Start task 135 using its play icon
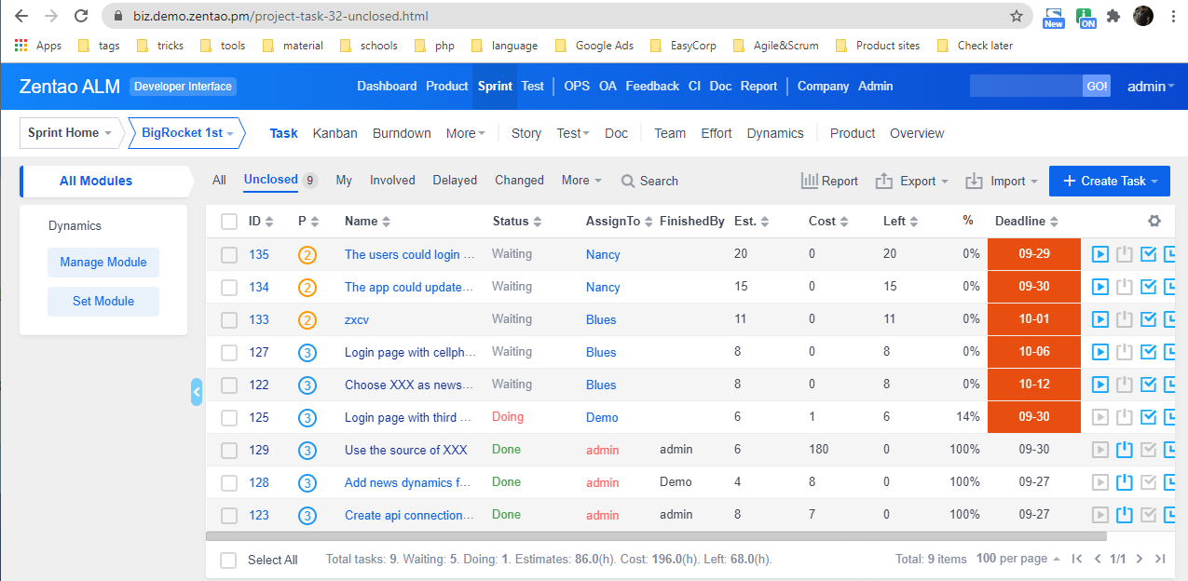 [x=1100, y=254]
